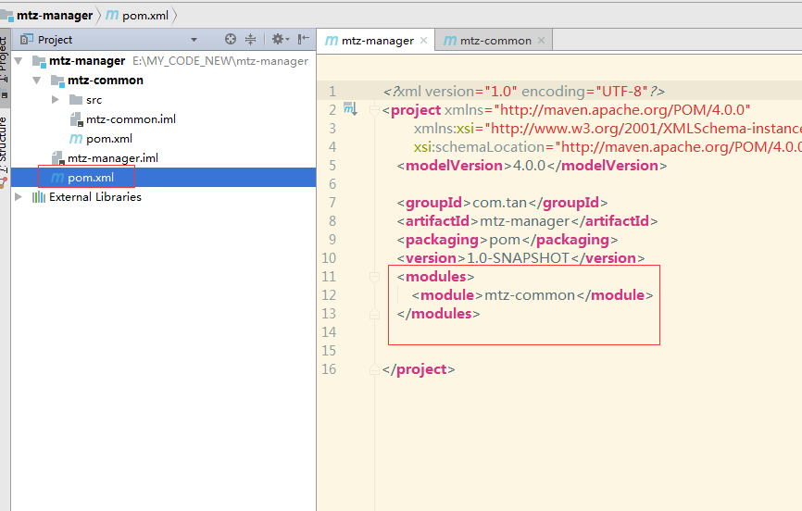Select the mtz-manager editor tab
Image resolution: width=802 pixels, height=511 pixels.
[377, 41]
